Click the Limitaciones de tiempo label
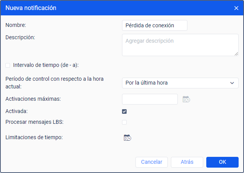 pos(34,137)
